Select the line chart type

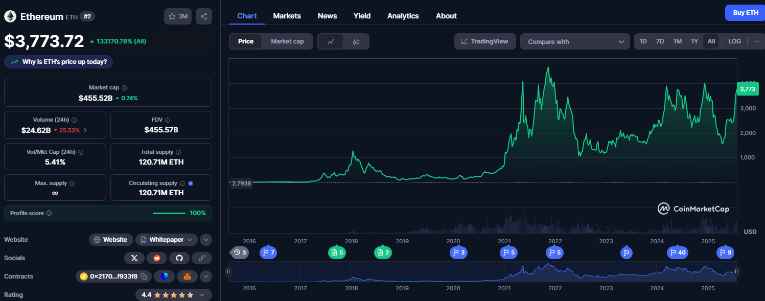click(331, 41)
